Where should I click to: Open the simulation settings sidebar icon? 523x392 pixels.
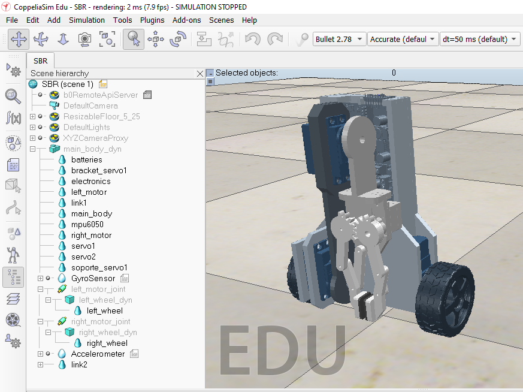13,70
